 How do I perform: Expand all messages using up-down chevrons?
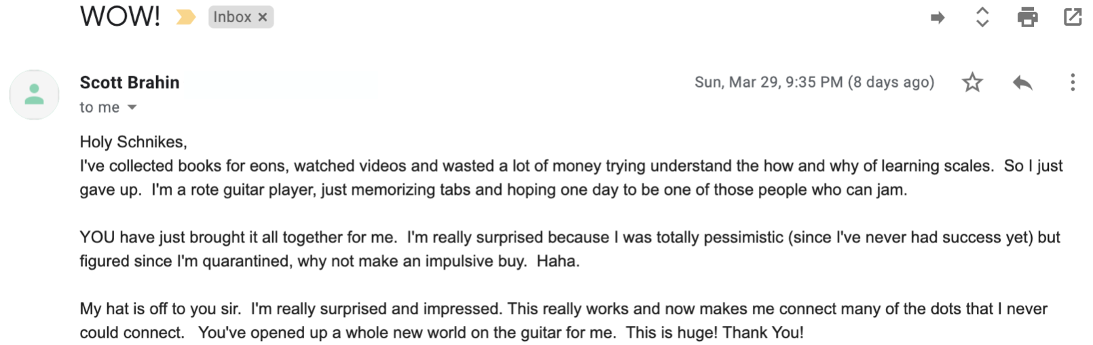pos(982,17)
